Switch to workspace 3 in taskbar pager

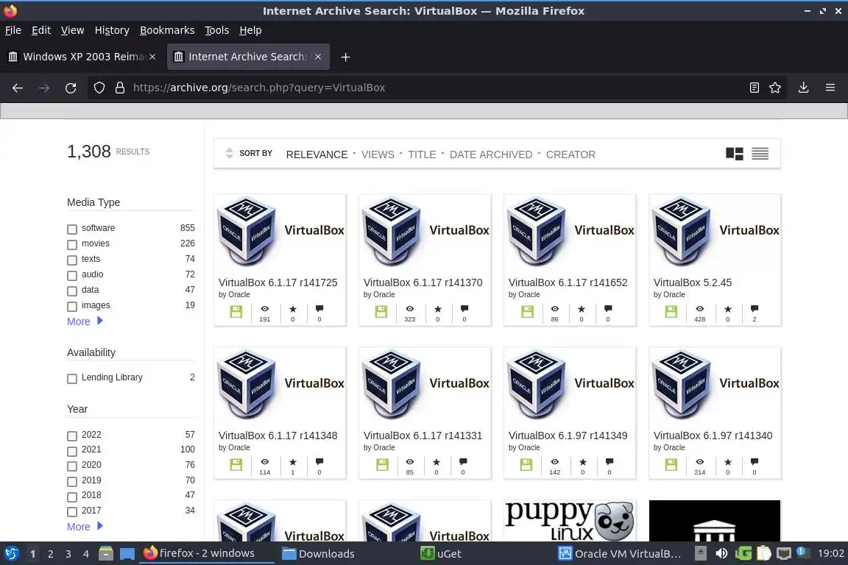coord(68,554)
